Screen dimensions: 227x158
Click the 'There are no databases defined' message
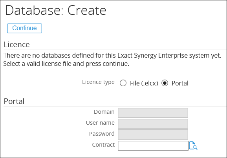coord(112,56)
